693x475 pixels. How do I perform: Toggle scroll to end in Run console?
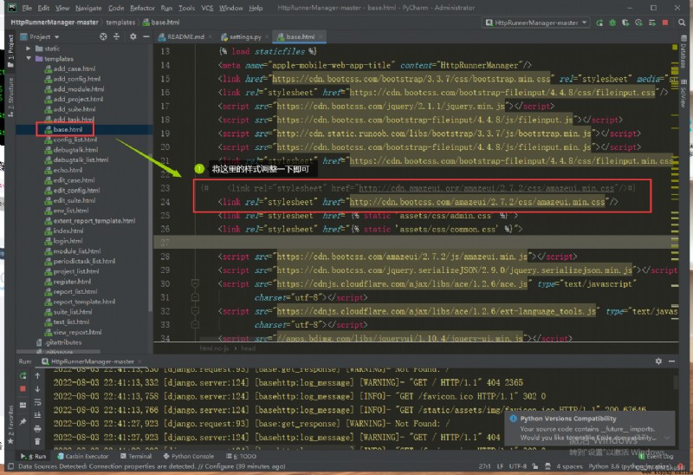pyautogui.click(x=37, y=415)
